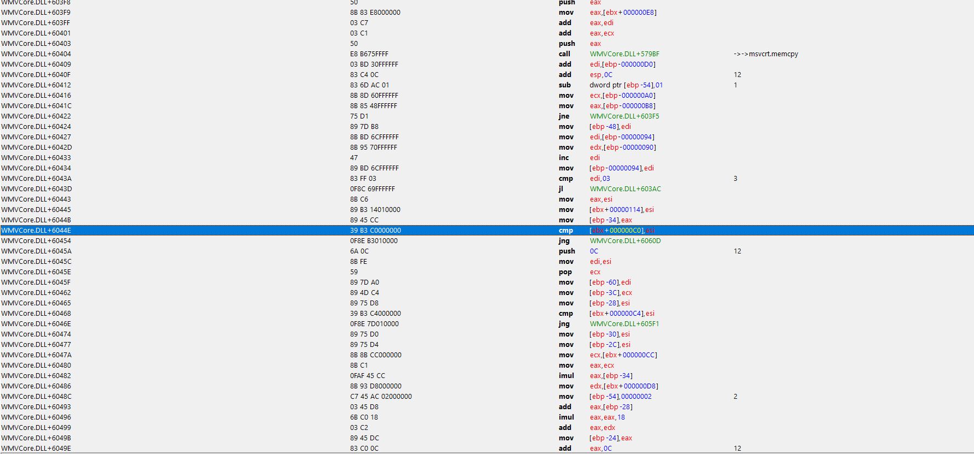Viewport: 974px width, 454px height.
Task: Click operand edx,[ebx+000000D8]
Action: (x=624, y=386)
